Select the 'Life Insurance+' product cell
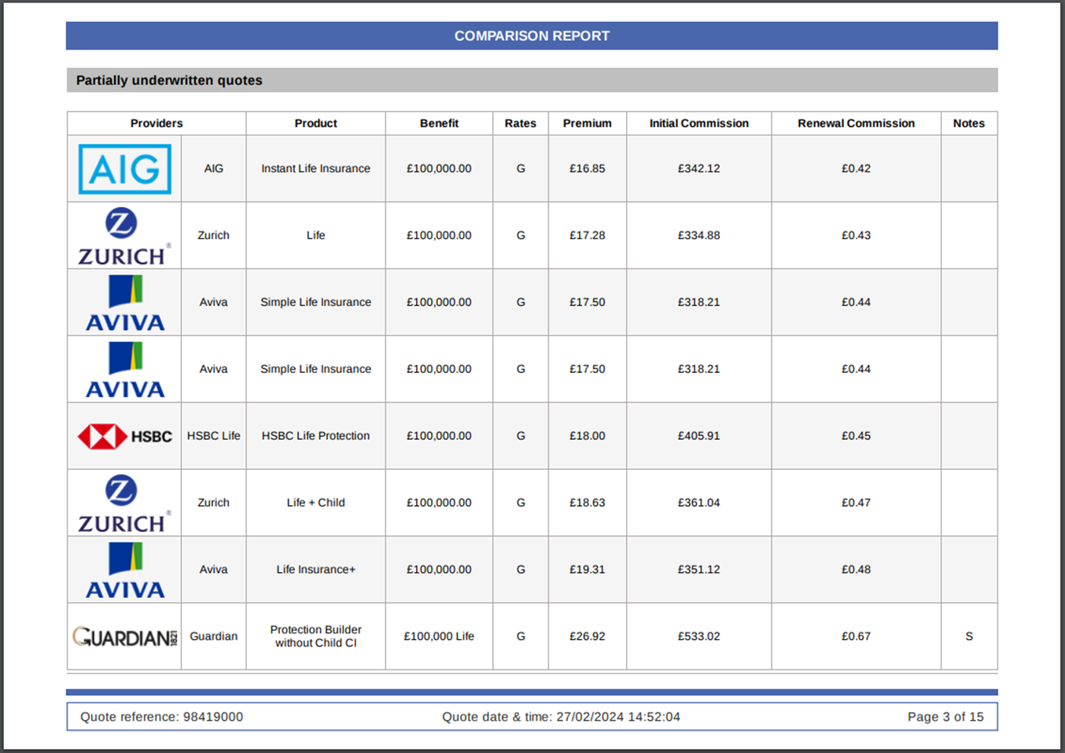The height and width of the screenshot is (753, 1065). click(316, 570)
